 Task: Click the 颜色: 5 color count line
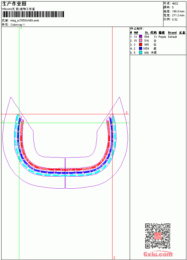[x=169, y=8]
